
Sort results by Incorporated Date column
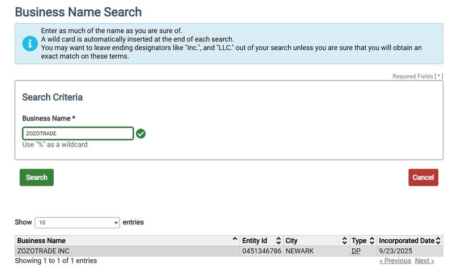(x=409, y=240)
